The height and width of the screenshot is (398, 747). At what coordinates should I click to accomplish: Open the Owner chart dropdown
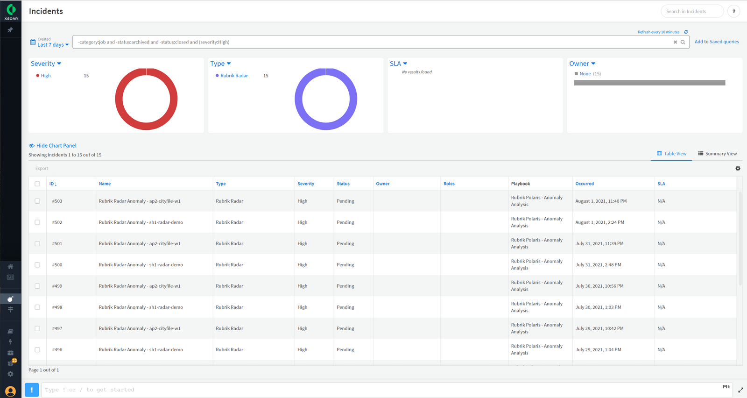(x=582, y=64)
